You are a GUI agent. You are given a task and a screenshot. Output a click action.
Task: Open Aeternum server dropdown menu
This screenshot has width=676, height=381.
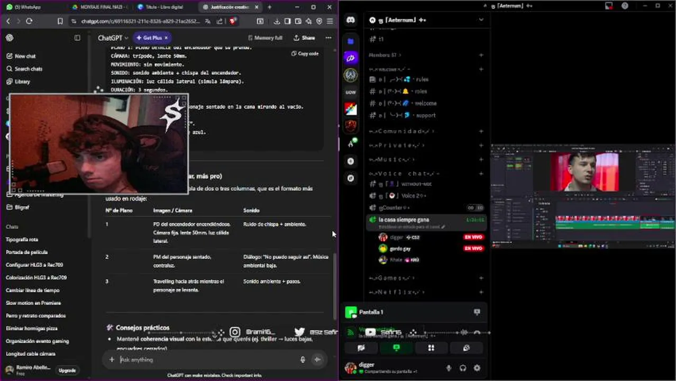coord(481,20)
